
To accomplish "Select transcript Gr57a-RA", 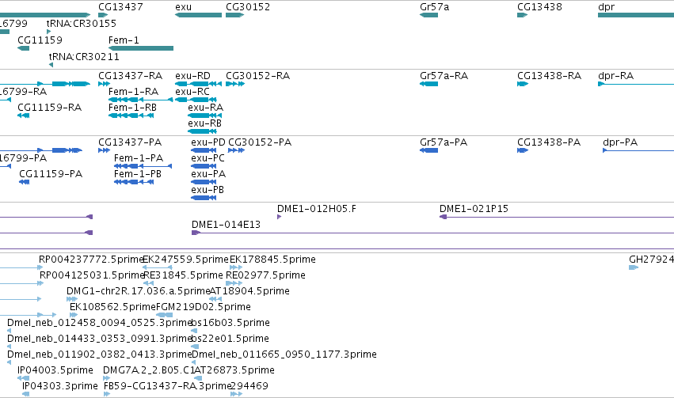I will (444, 76).
